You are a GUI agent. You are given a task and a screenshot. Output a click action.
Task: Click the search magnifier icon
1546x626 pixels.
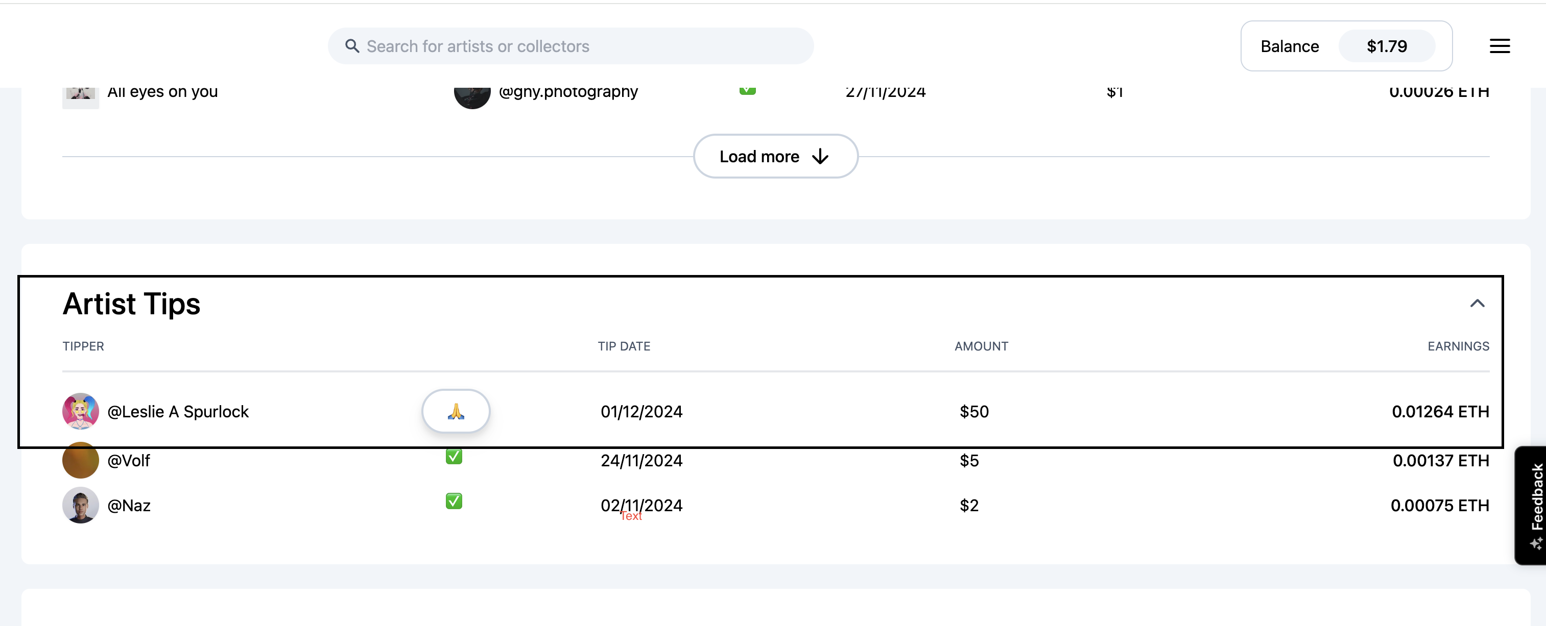[x=352, y=46]
